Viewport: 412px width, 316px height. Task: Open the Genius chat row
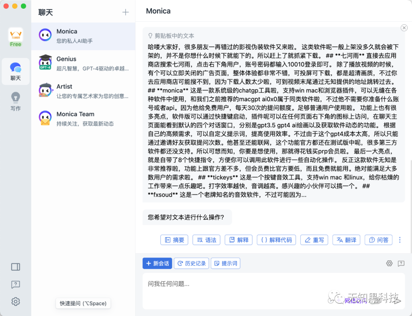[x=83, y=64]
